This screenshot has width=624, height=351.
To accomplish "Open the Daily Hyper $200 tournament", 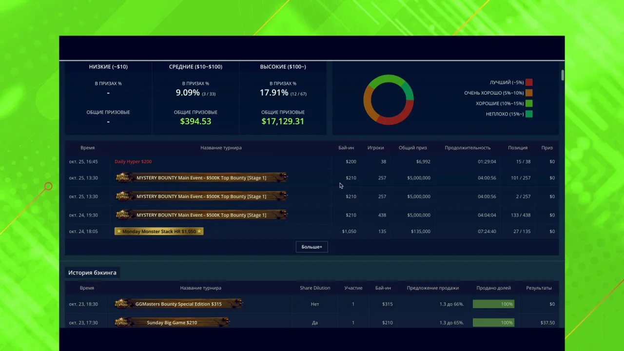I will (x=133, y=161).
